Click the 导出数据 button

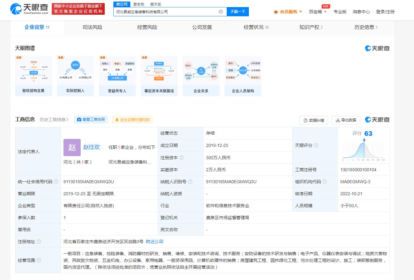pyautogui.click(x=346, y=120)
